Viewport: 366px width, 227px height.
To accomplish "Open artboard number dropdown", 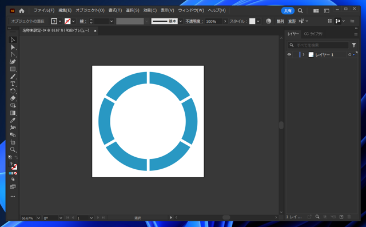I will click(91, 218).
